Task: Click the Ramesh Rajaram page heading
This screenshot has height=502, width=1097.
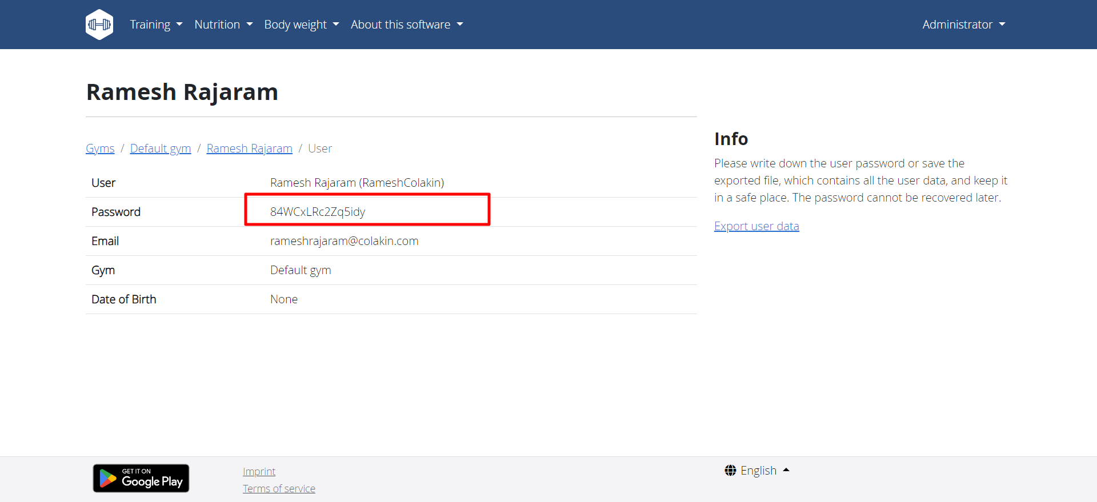Action: [182, 92]
